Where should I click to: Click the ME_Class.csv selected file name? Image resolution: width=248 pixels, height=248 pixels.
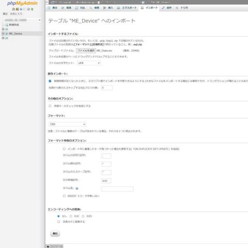tap(104, 51)
